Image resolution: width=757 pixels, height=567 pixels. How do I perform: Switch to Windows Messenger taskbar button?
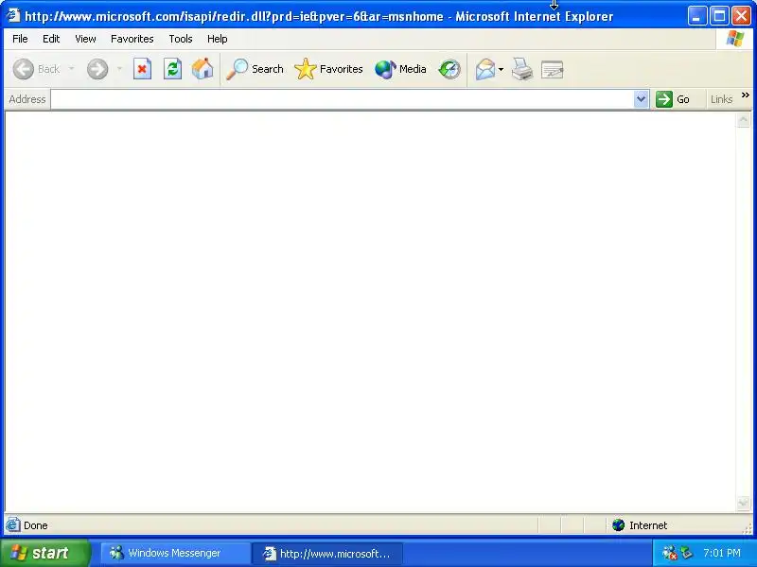point(175,553)
